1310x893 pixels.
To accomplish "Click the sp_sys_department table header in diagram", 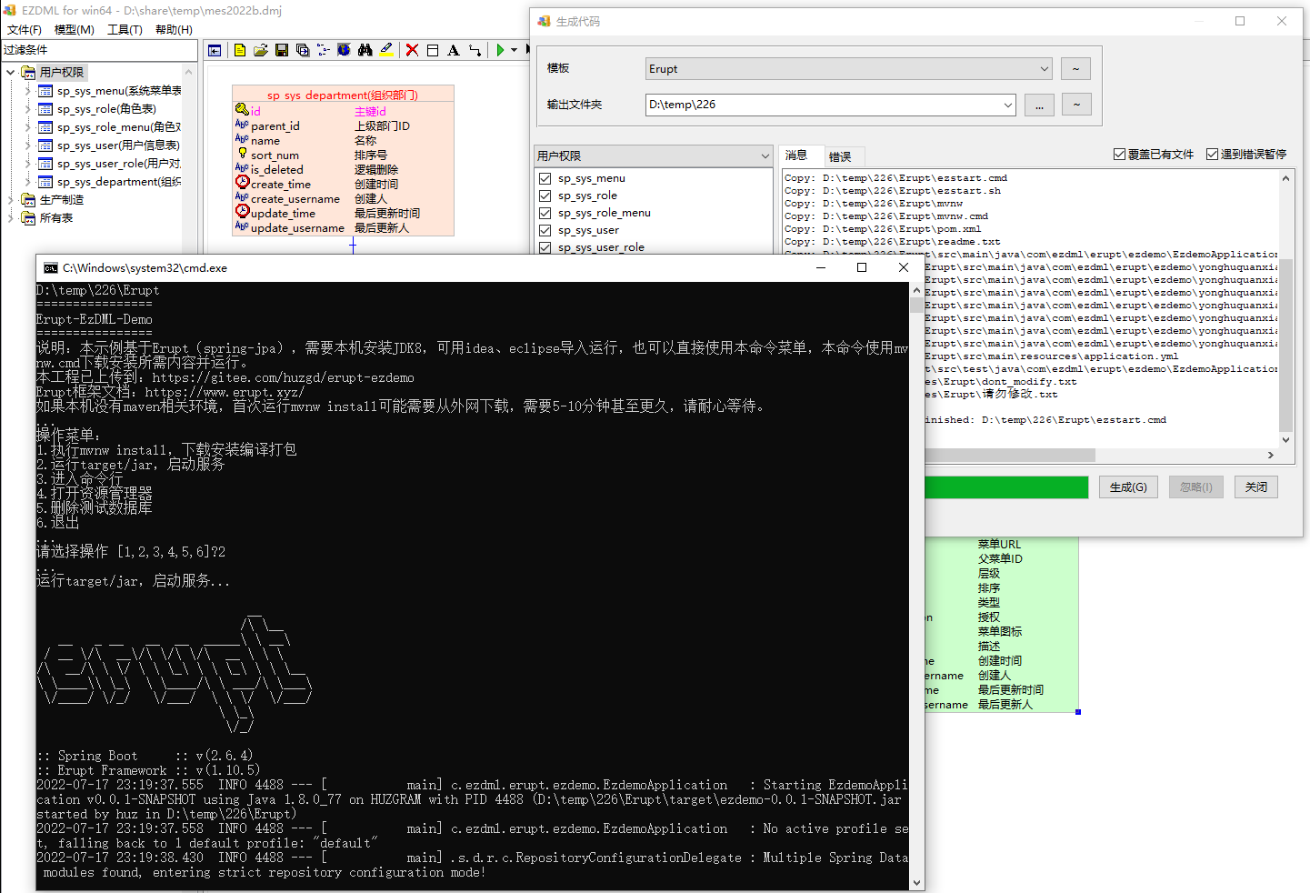I will (x=343, y=95).
